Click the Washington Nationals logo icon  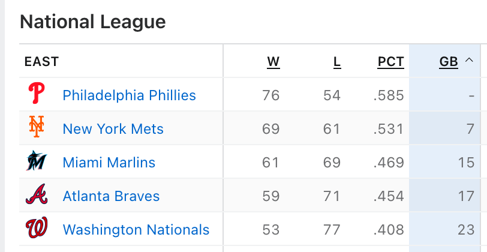[x=37, y=227]
